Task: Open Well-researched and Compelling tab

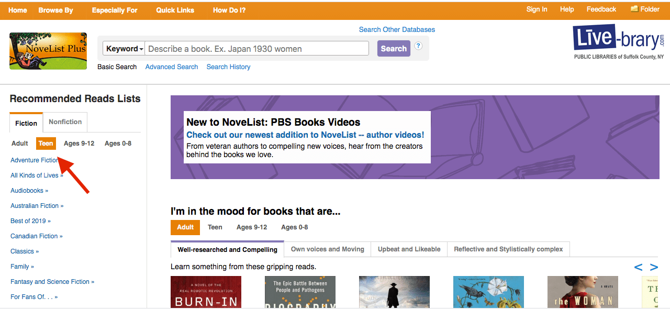Action: tap(227, 249)
